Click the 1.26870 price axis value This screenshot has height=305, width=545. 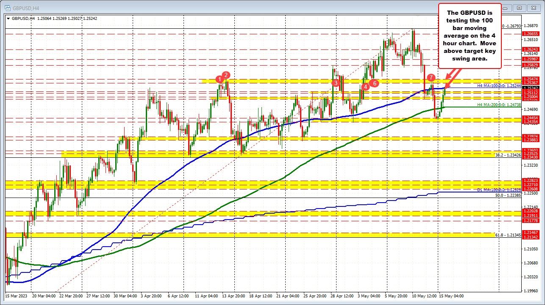(531, 26)
